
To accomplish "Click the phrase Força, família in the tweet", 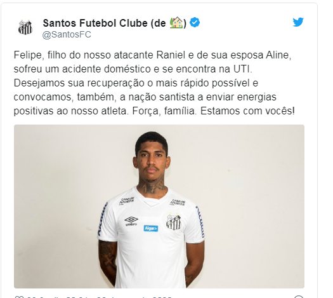I will click(x=164, y=111).
